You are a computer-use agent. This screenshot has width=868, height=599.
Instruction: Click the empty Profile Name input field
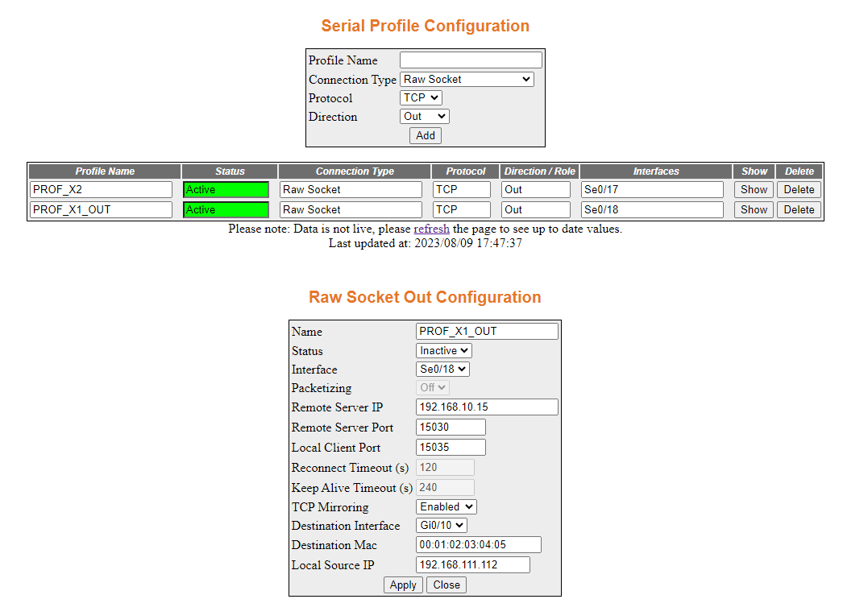(x=471, y=59)
